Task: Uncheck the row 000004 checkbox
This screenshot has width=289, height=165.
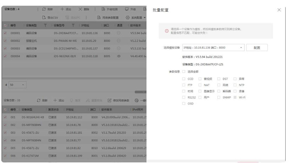Action: pyautogui.click(x=5, y=56)
